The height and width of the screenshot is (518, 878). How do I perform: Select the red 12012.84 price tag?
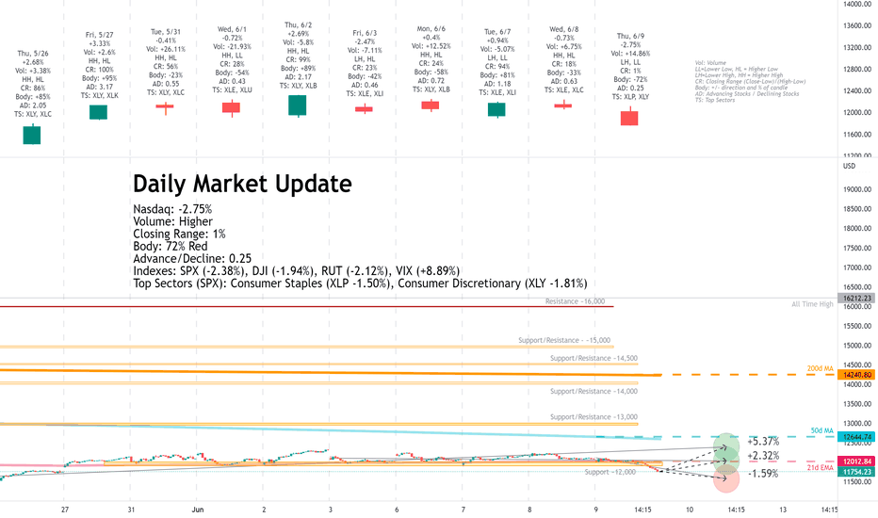[x=856, y=461]
